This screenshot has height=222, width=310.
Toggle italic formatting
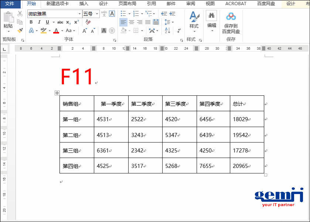tap(39, 21)
